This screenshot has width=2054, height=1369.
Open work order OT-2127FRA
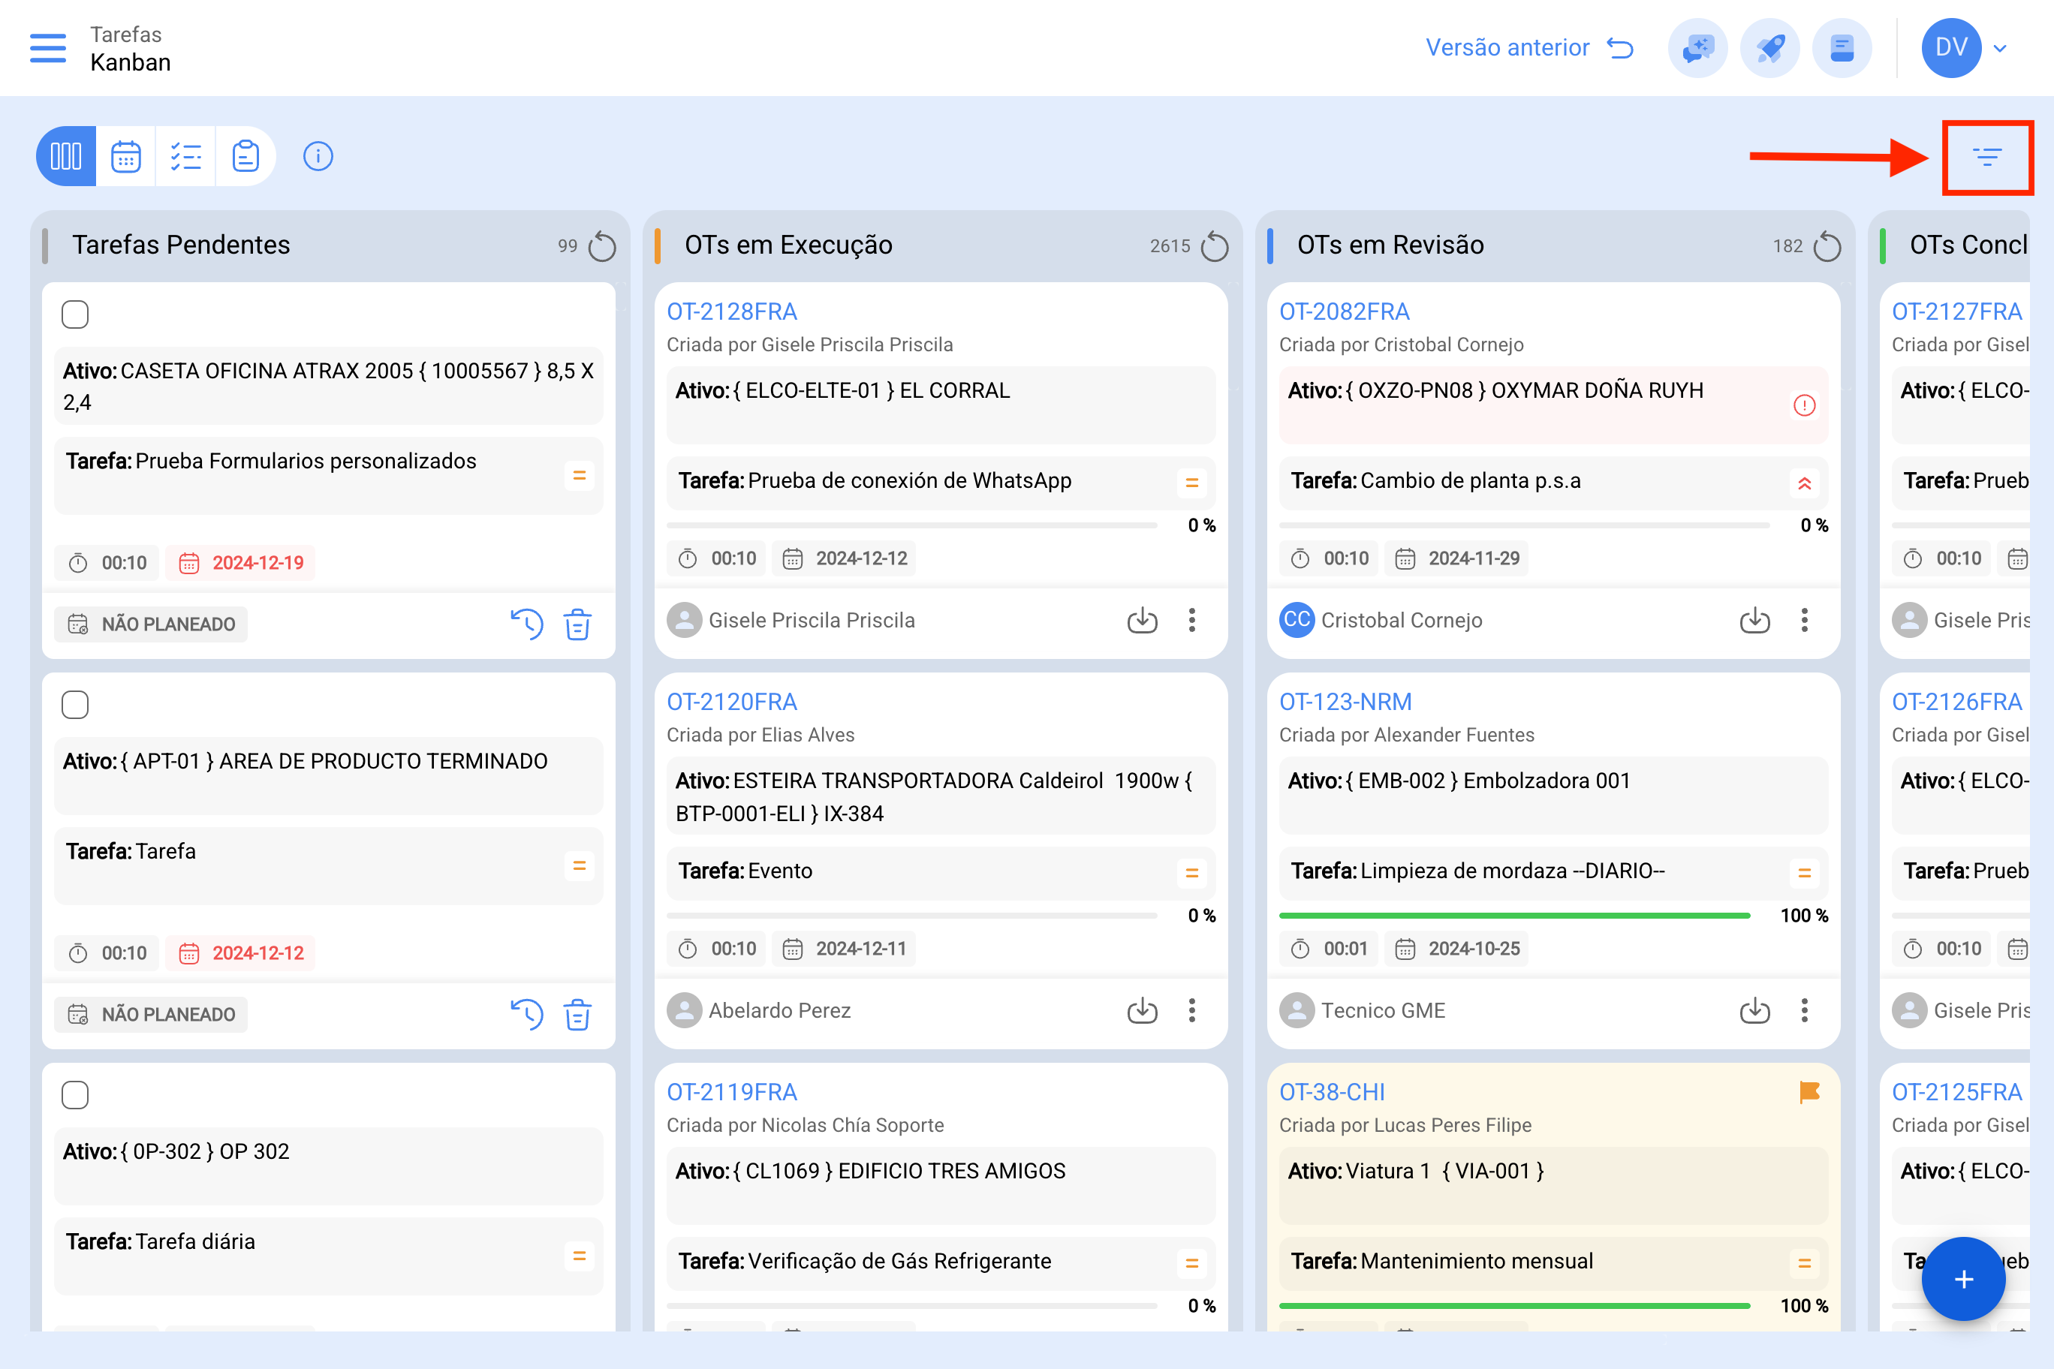pyautogui.click(x=1956, y=311)
